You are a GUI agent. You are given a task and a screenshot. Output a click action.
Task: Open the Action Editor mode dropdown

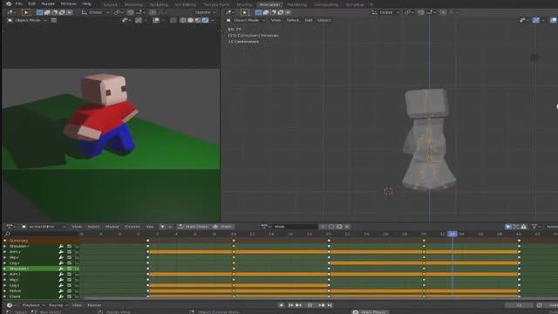click(x=44, y=227)
